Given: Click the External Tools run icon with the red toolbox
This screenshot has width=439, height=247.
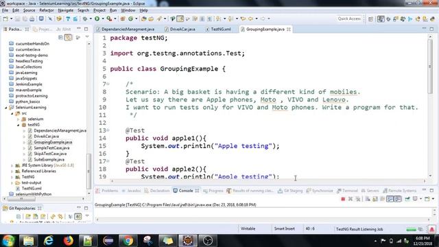Looking at the screenshot, I should coord(109,19).
